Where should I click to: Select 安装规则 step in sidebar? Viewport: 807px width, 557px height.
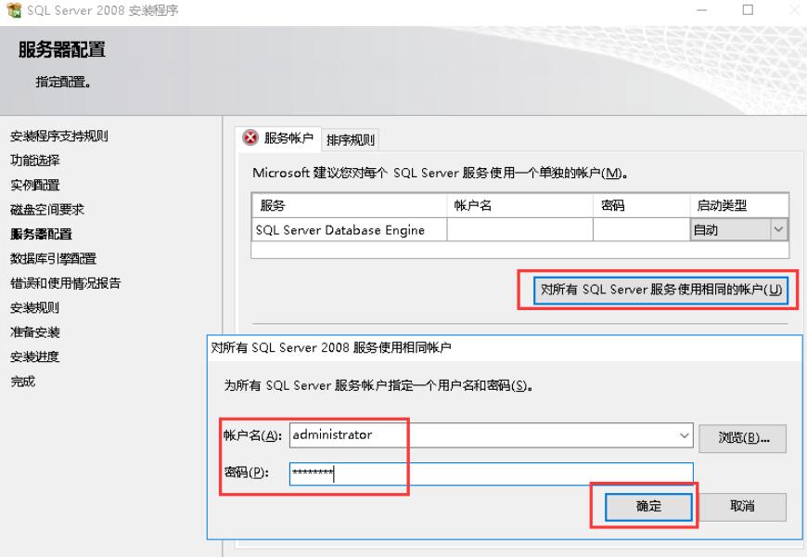(x=34, y=307)
